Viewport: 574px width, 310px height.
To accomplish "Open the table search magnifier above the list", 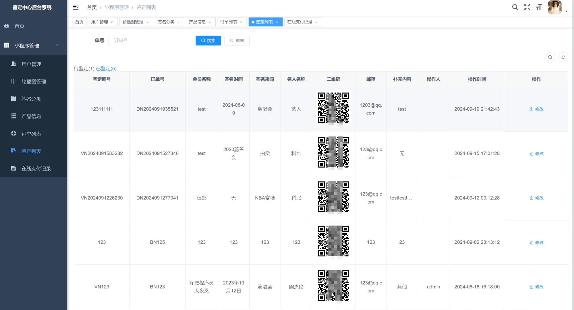I will coord(550,57).
